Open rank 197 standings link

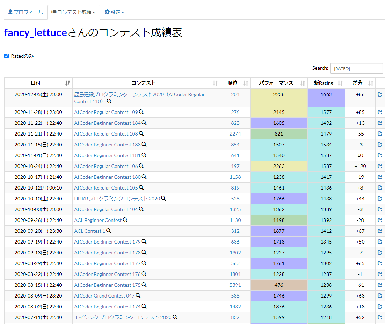coord(235,166)
